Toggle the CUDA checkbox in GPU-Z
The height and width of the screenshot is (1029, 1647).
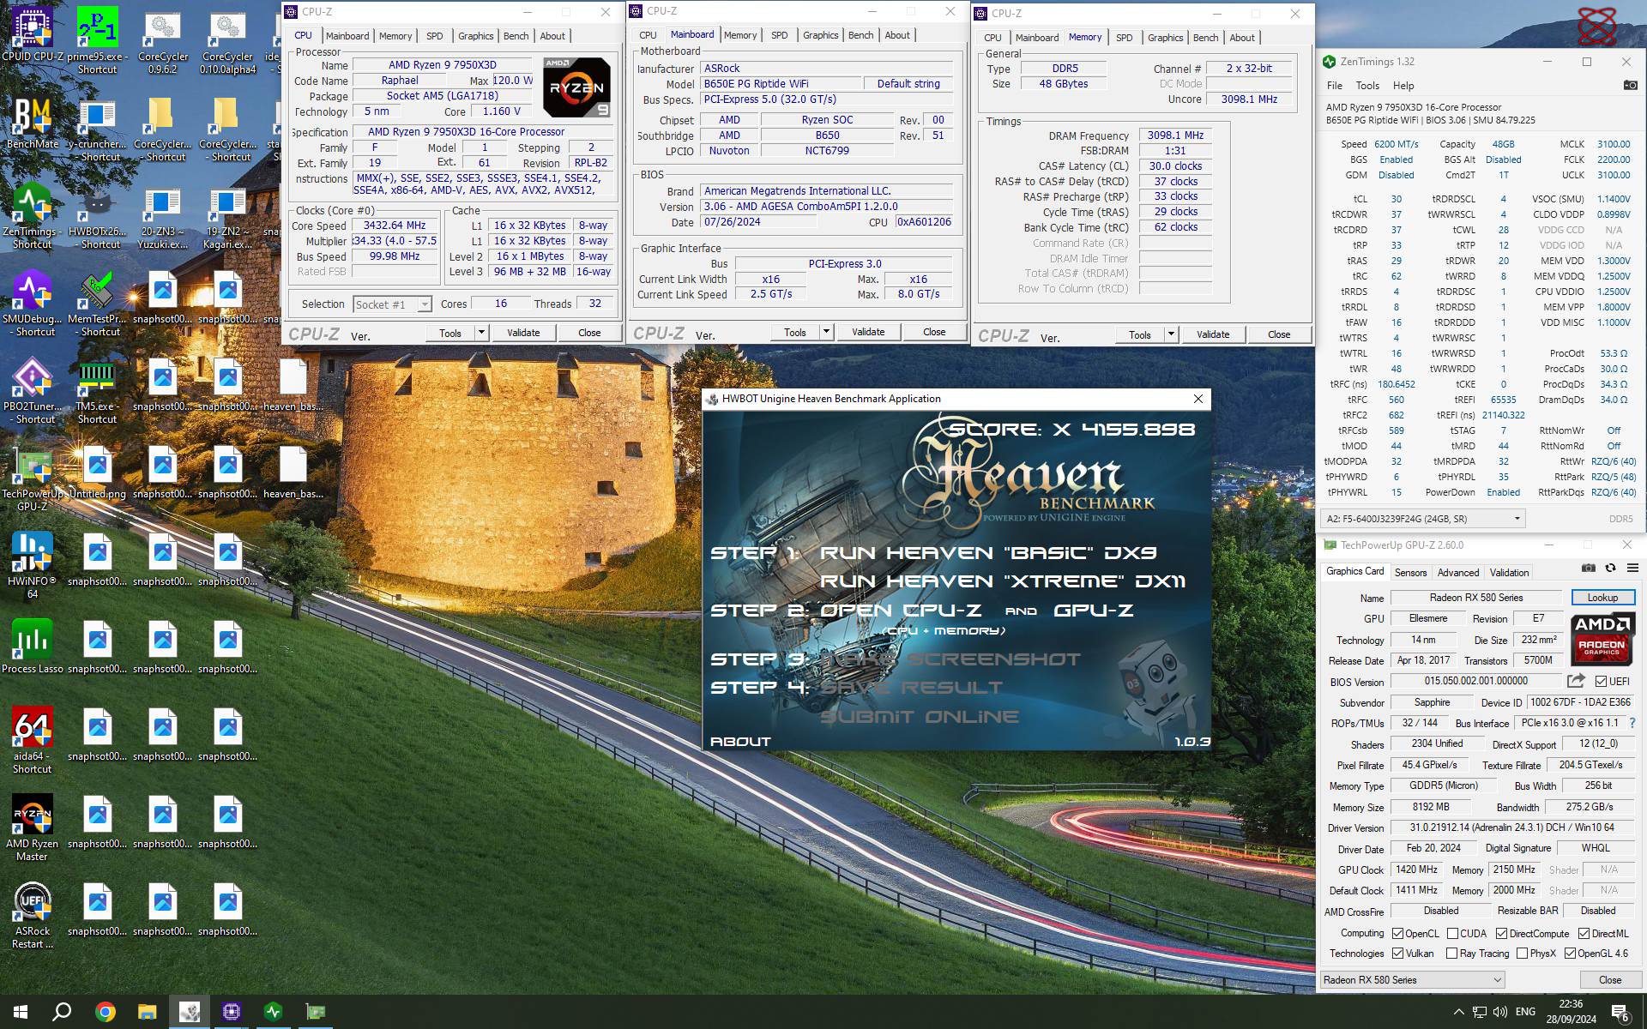[1452, 934]
